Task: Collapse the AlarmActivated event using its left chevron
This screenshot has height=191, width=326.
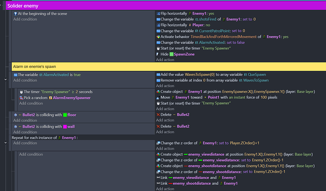Action: click(x=5, y=80)
